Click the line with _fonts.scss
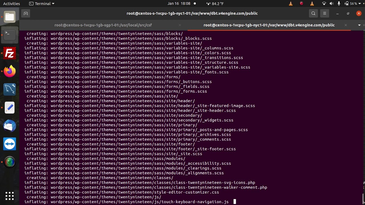The image size is (365, 205). click(x=126, y=72)
